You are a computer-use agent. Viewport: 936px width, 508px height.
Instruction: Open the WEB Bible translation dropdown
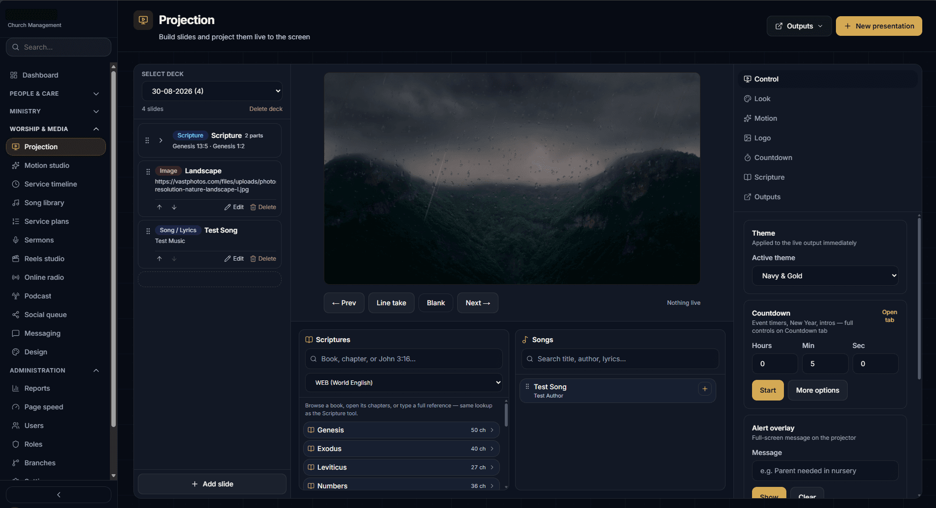point(404,383)
